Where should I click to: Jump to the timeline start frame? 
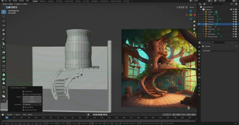tap(94, 115)
